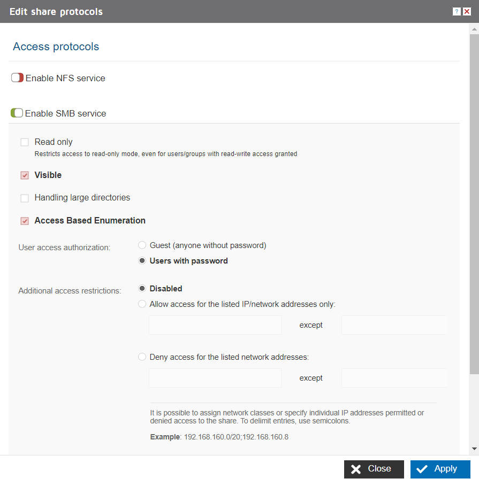Click the scrollbar up arrow
Viewport: 479px width, 479px height.
[x=474, y=29]
